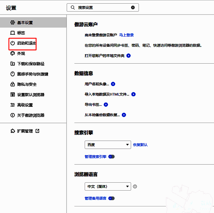Open 下载和保存路径 settings section

[x=31, y=64]
